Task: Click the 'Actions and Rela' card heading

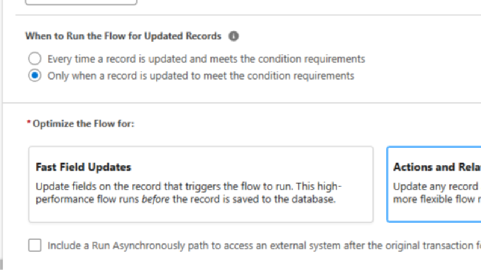Action: click(437, 167)
